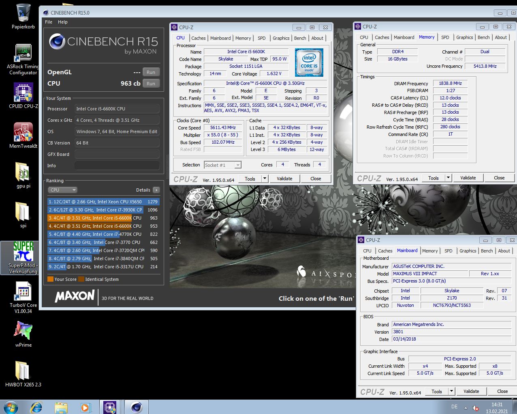
Task: Click the muted volume tray icon
Action: coord(476,408)
